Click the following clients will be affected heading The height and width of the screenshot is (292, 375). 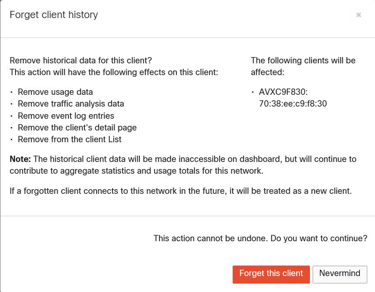303,66
